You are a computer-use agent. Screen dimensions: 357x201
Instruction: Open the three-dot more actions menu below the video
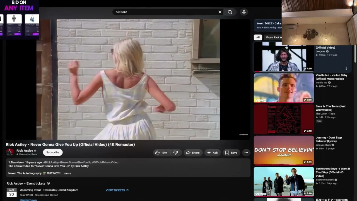click(246, 153)
